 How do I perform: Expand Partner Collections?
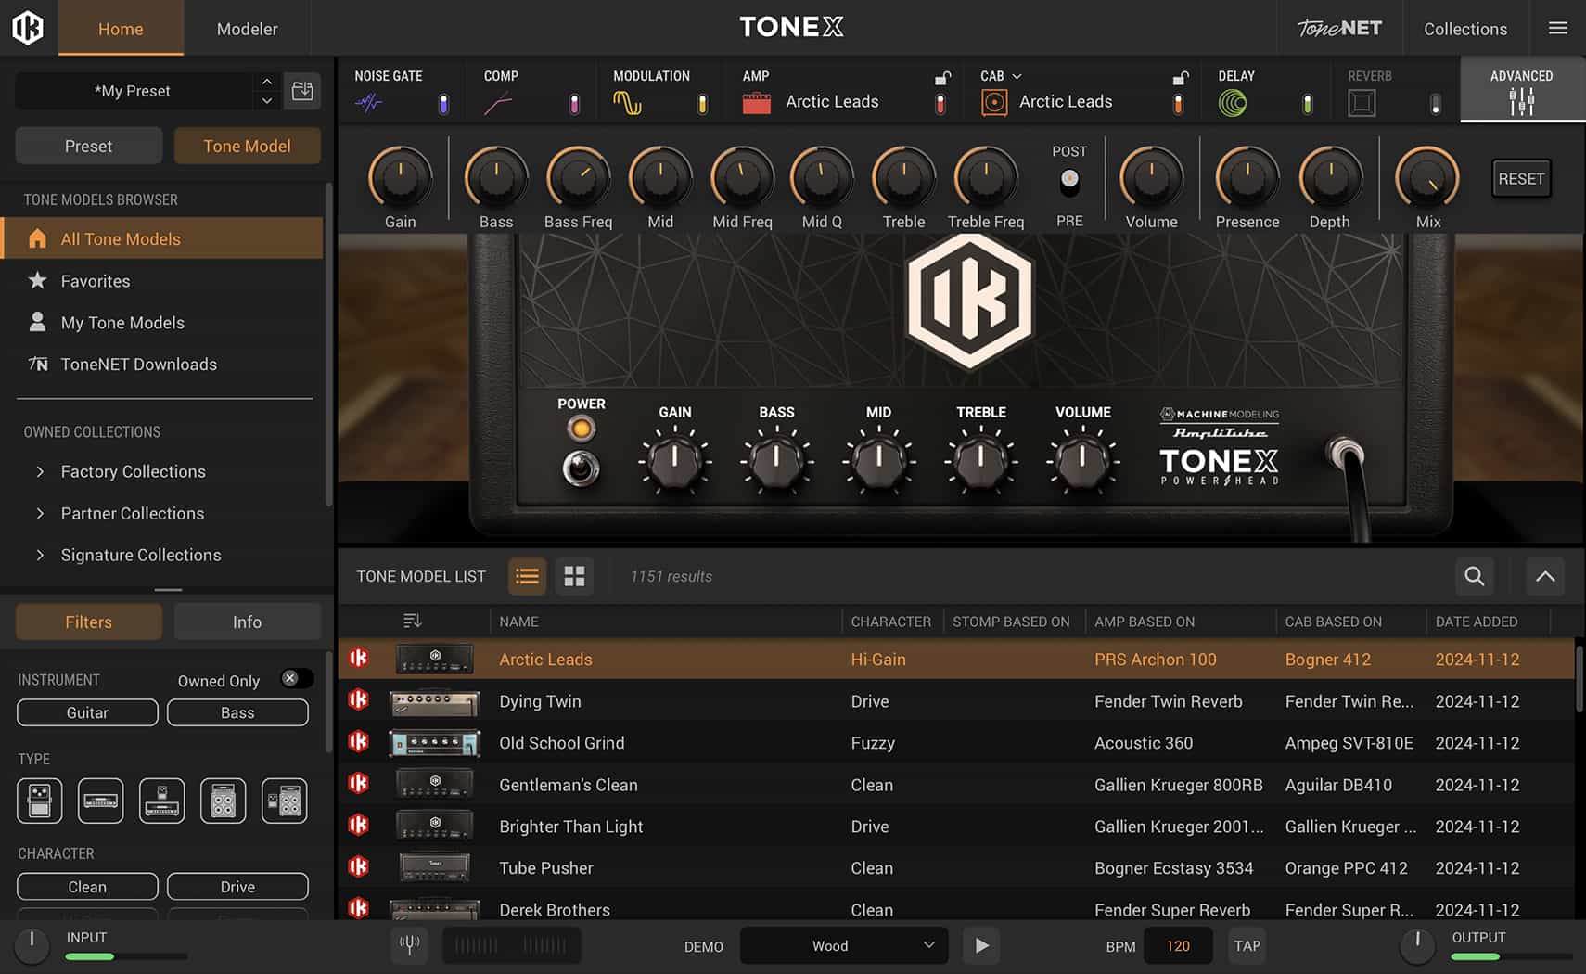(x=40, y=513)
